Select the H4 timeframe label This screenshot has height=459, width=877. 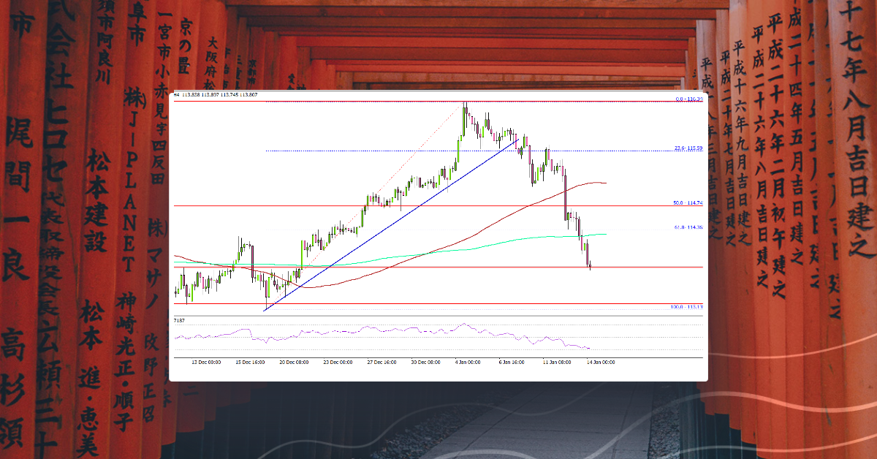point(175,95)
